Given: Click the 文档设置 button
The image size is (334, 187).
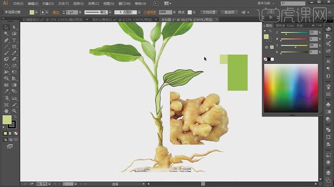Looking at the screenshot, I should 209,12.
